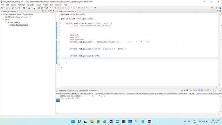Viewport: 222px width, 125px height.
Task: Open the New Java Class dropdown arrow
Action: pyautogui.click(x=44, y=8)
